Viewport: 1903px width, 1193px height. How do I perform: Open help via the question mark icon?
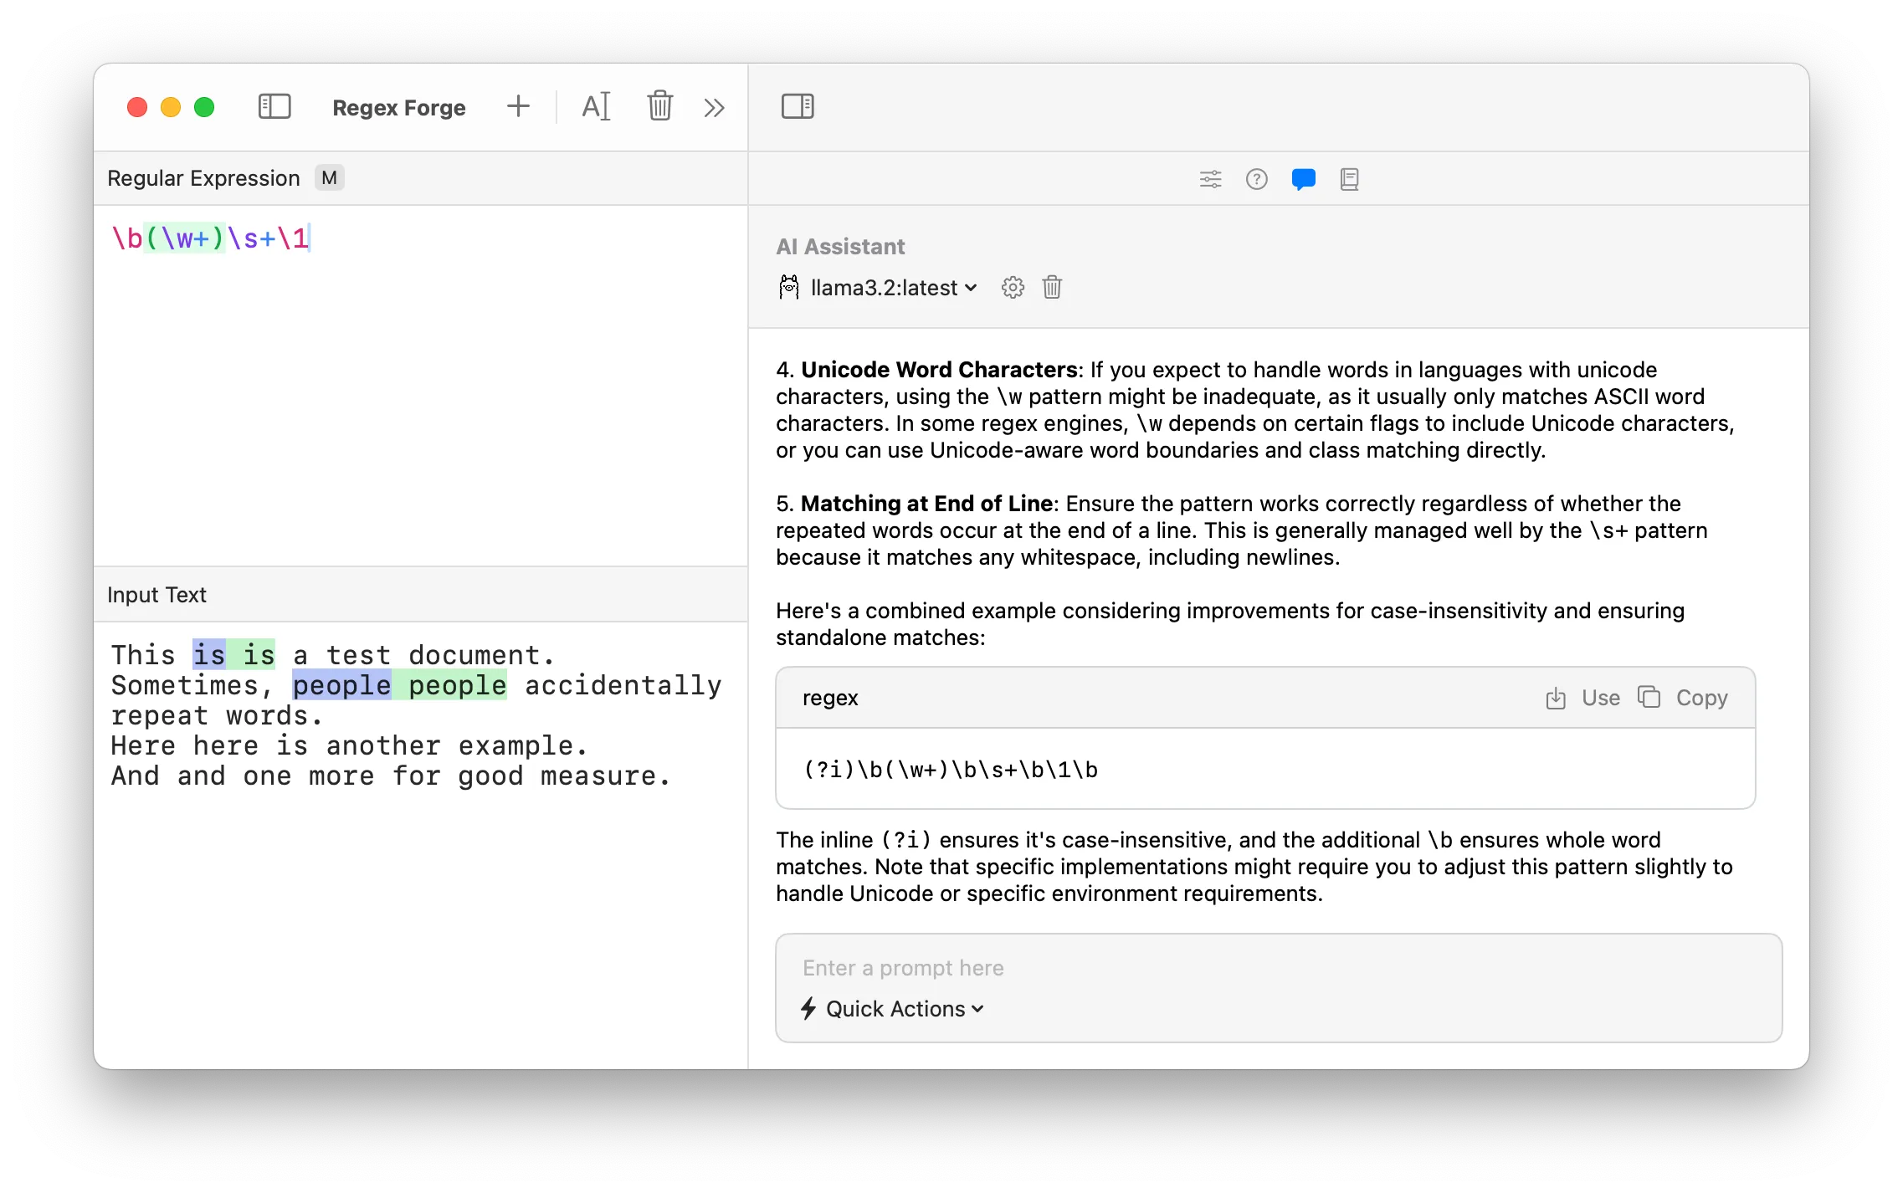(1257, 179)
